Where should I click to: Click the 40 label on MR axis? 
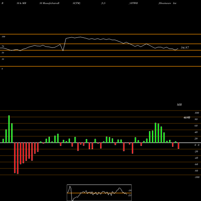[x=196, y=132]
